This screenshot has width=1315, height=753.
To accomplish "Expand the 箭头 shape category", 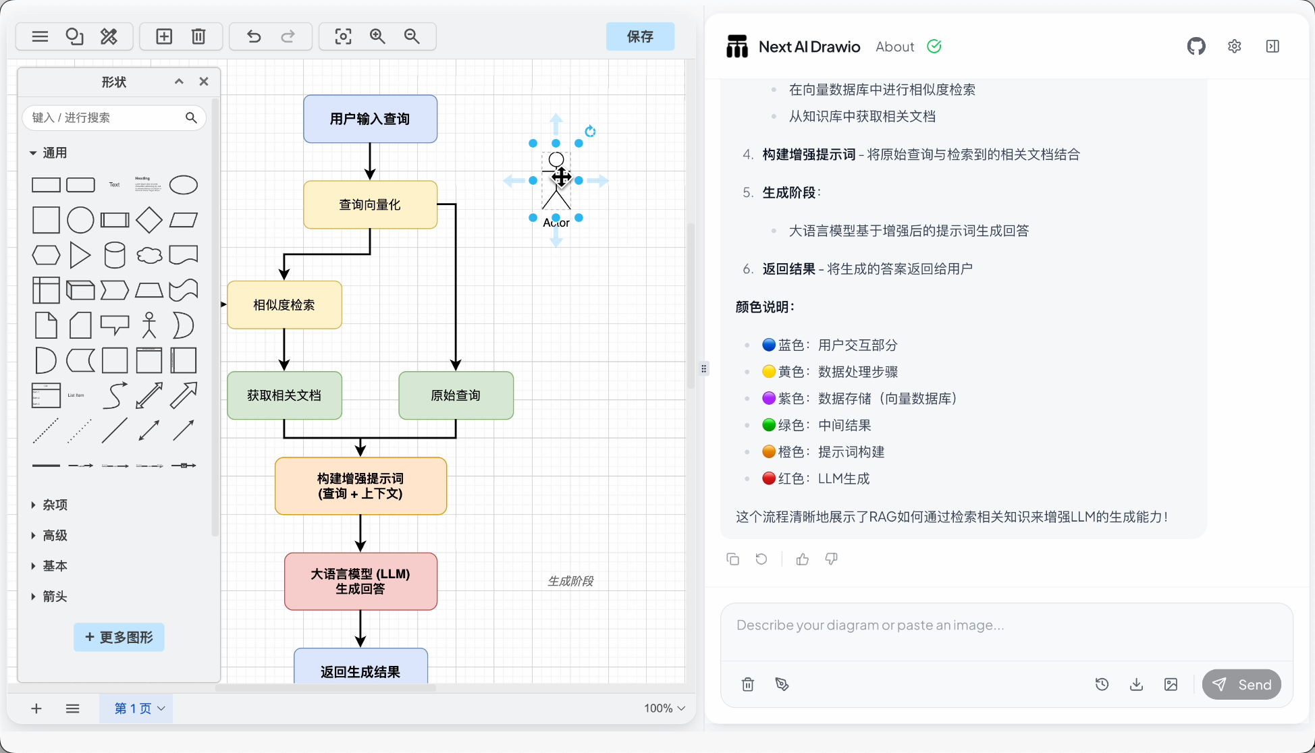I will click(55, 596).
